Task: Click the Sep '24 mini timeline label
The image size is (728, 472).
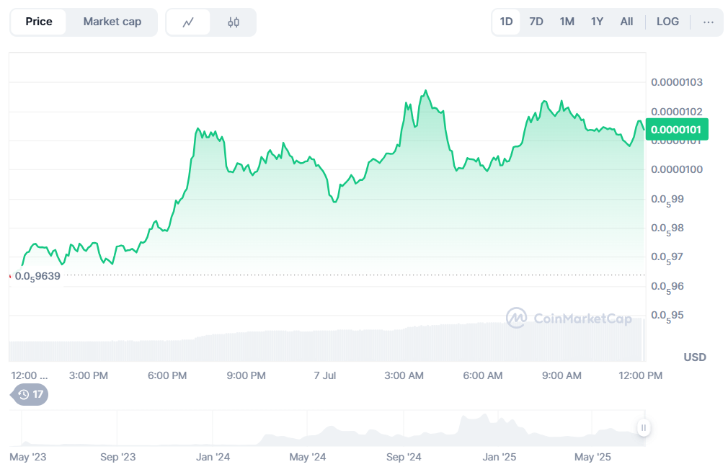Action: (x=404, y=457)
